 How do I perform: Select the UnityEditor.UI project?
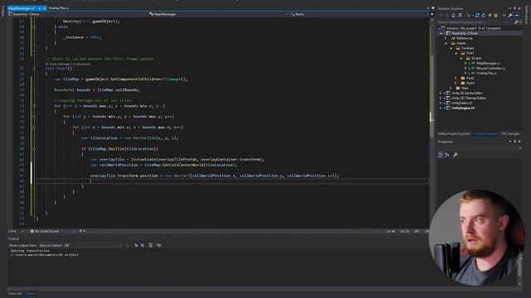point(461,103)
